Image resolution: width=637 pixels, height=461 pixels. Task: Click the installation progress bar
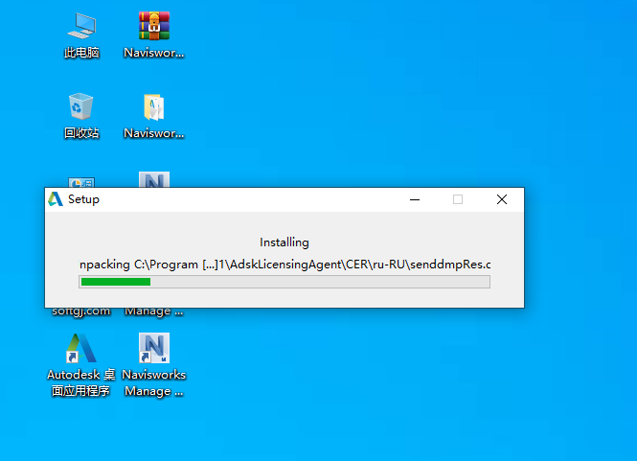pos(284,282)
